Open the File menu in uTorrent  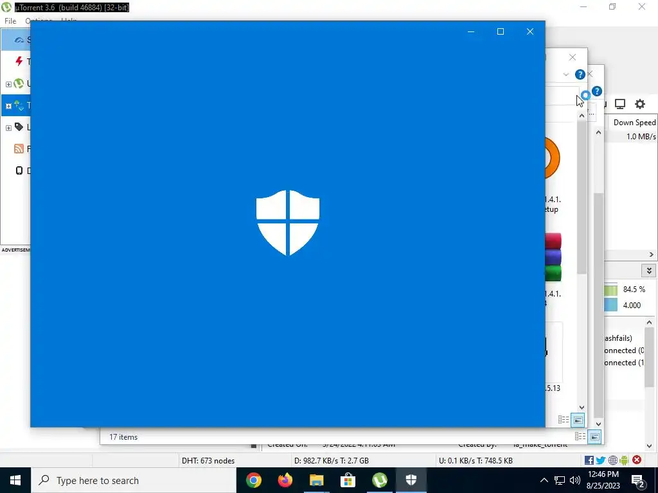tap(10, 21)
